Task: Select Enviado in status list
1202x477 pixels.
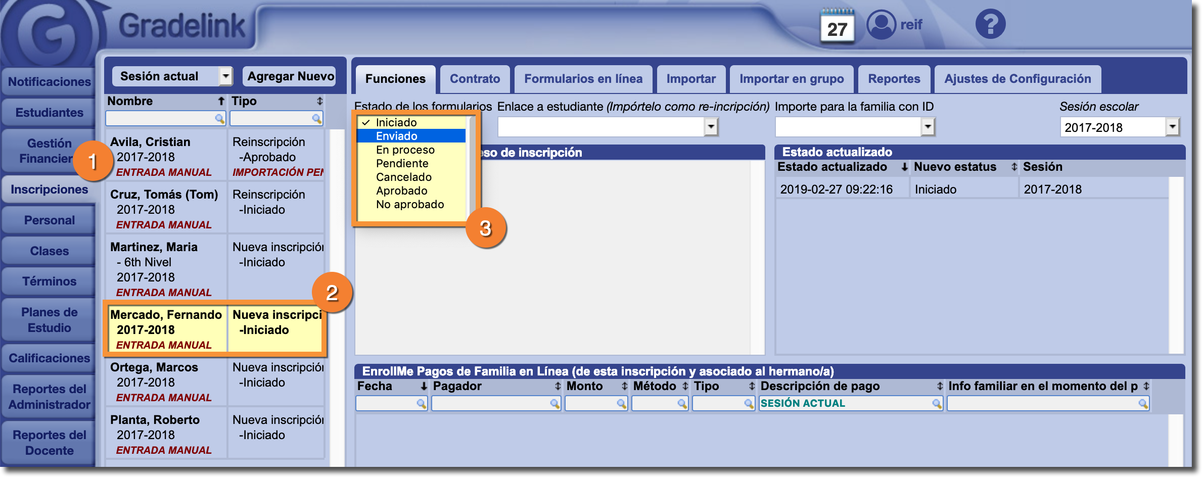Action: 397,136
